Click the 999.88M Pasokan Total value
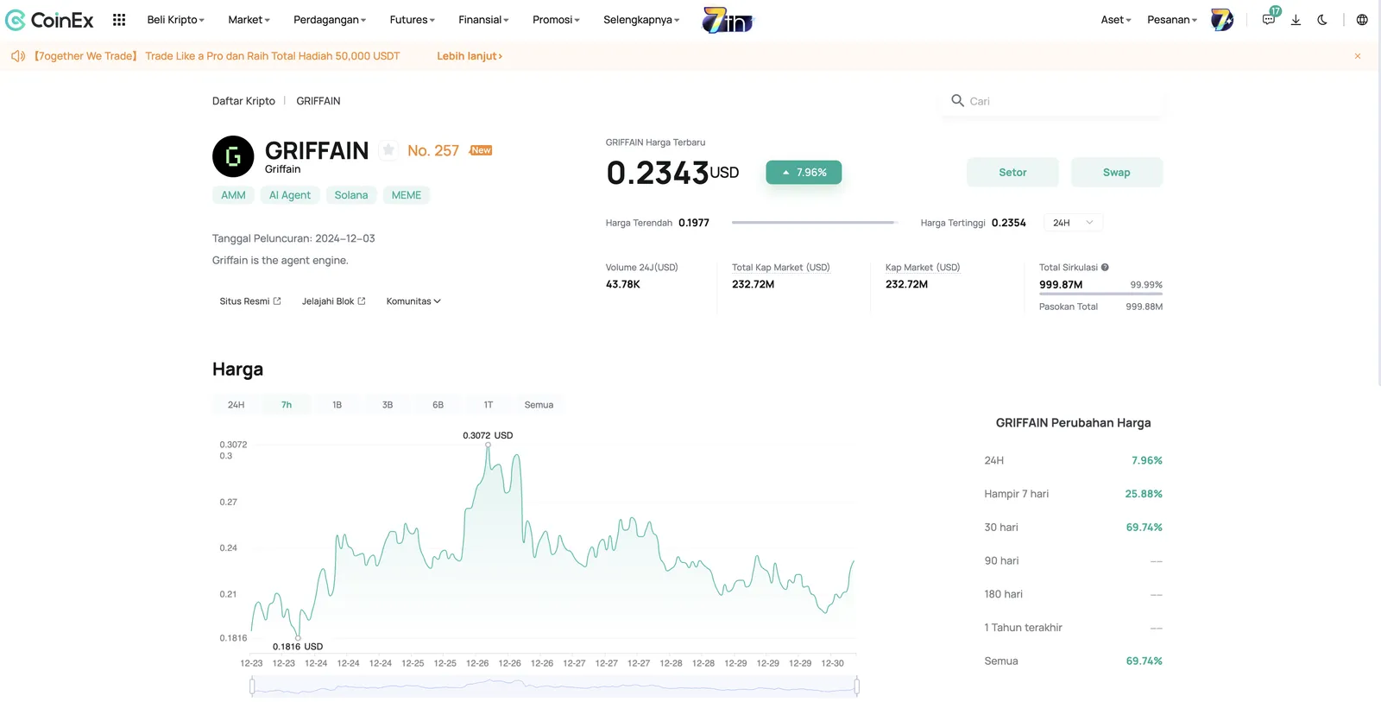Screen dimensions: 1381x702 click(1145, 307)
